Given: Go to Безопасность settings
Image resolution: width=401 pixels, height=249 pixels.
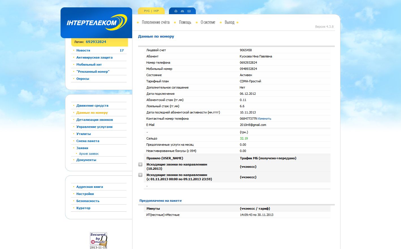Looking at the screenshot, I should point(88,201).
